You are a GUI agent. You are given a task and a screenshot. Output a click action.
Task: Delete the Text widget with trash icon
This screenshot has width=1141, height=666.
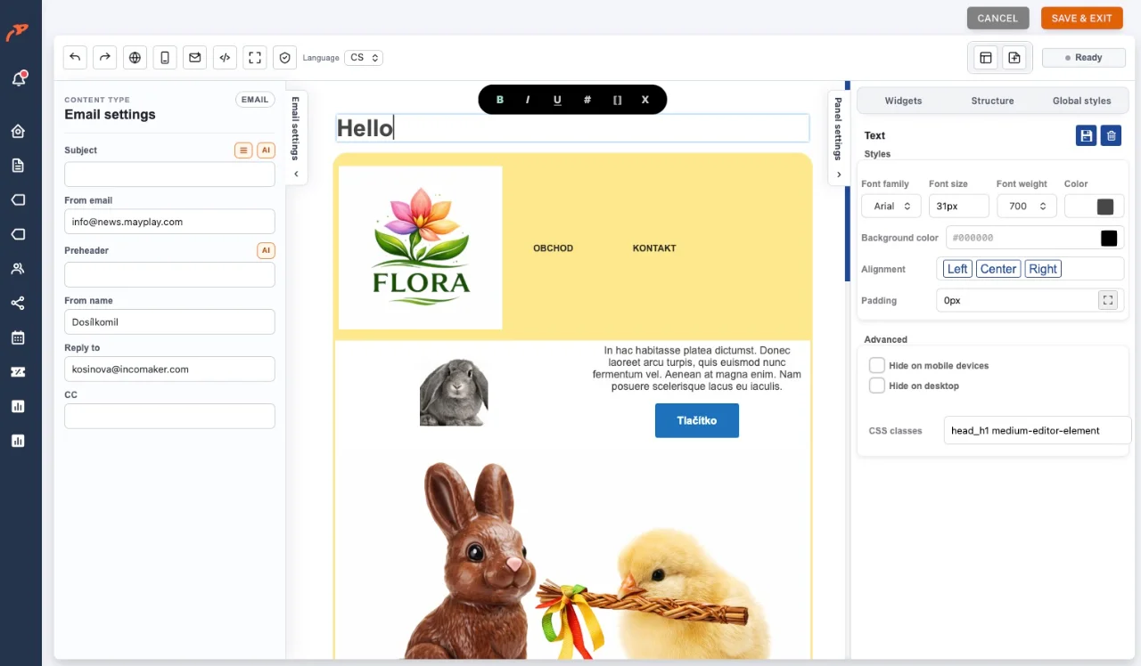tap(1111, 135)
